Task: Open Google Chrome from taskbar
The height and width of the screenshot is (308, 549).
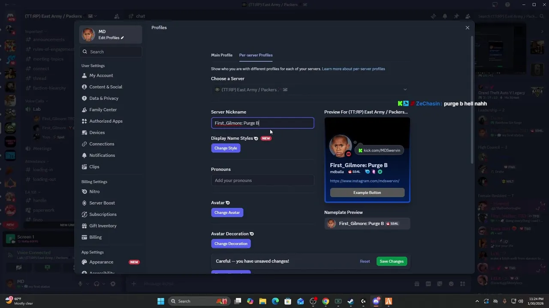Action: click(326, 301)
